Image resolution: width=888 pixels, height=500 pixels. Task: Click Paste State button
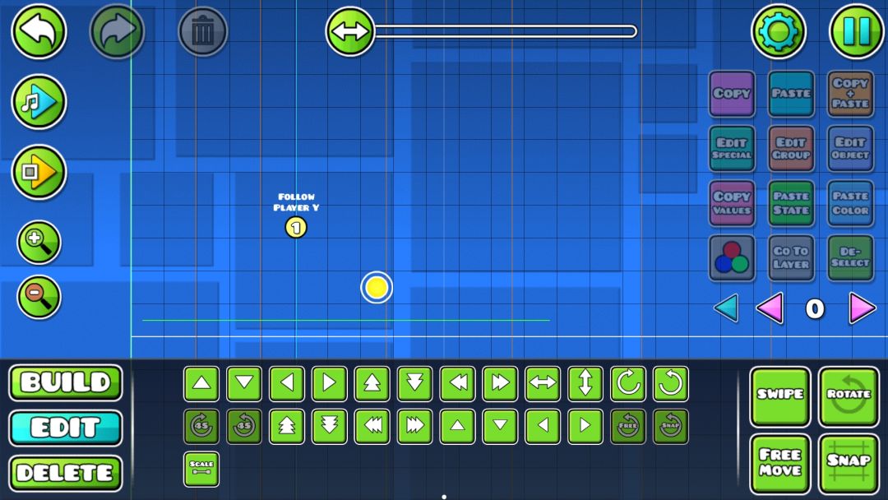791,203
